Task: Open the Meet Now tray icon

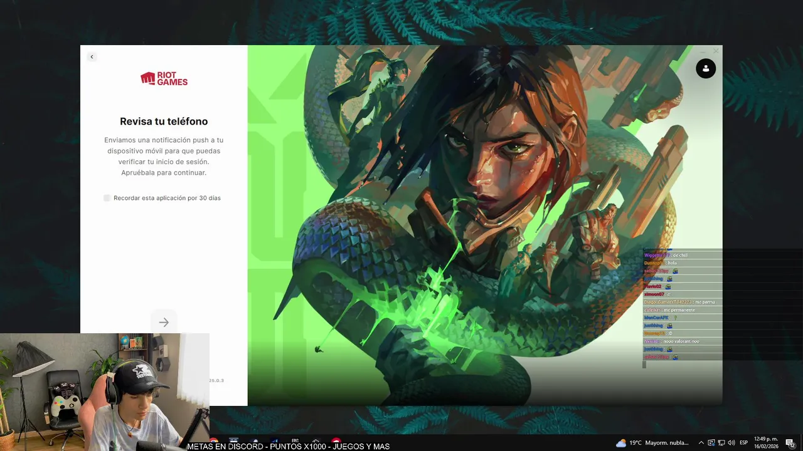Action: tap(711, 443)
